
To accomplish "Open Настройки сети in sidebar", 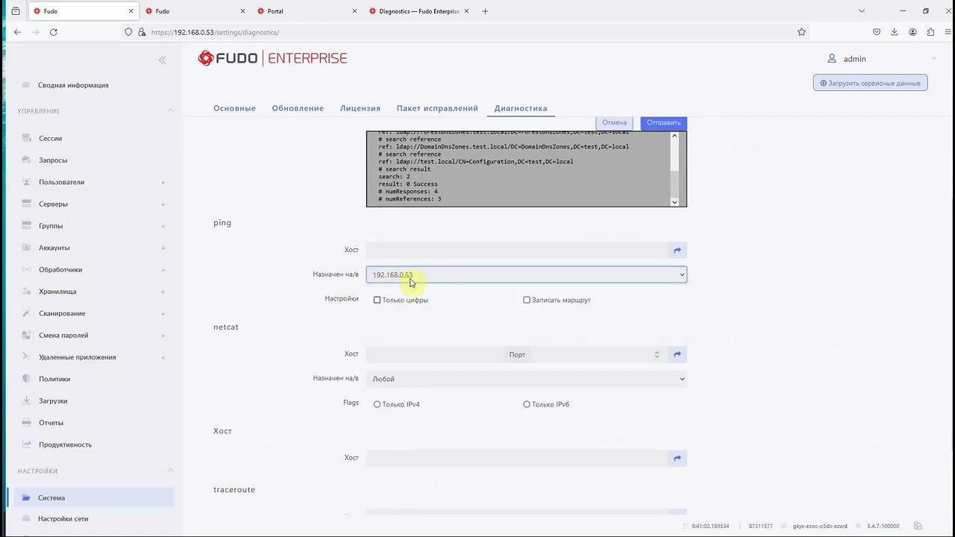I will 63,518.
